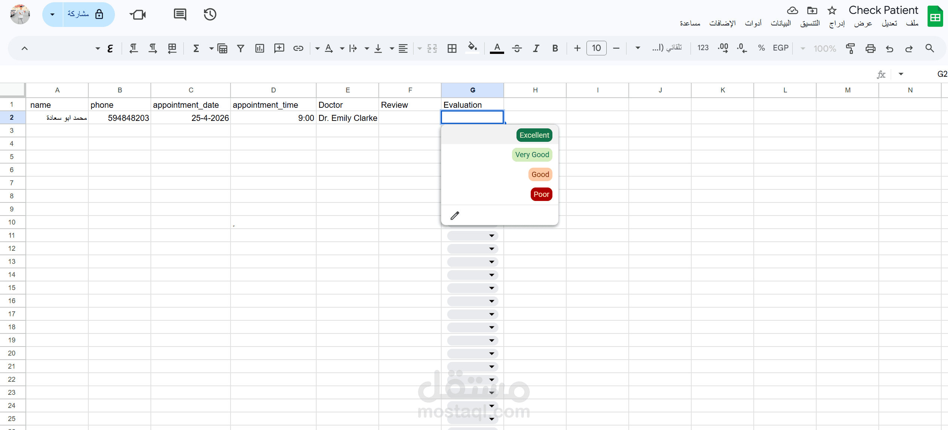Click the functions sigma icon
948x430 pixels.
196,48
